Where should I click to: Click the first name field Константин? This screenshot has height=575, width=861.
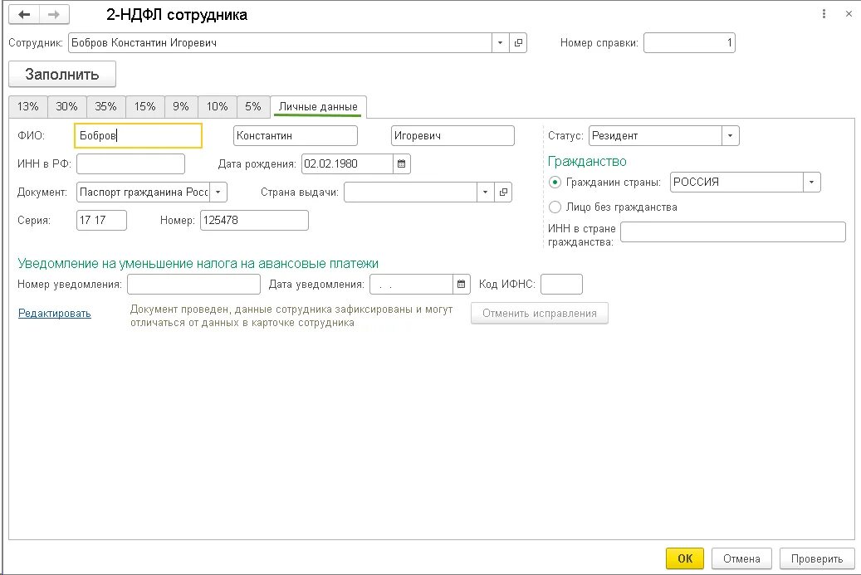(296, 135)
